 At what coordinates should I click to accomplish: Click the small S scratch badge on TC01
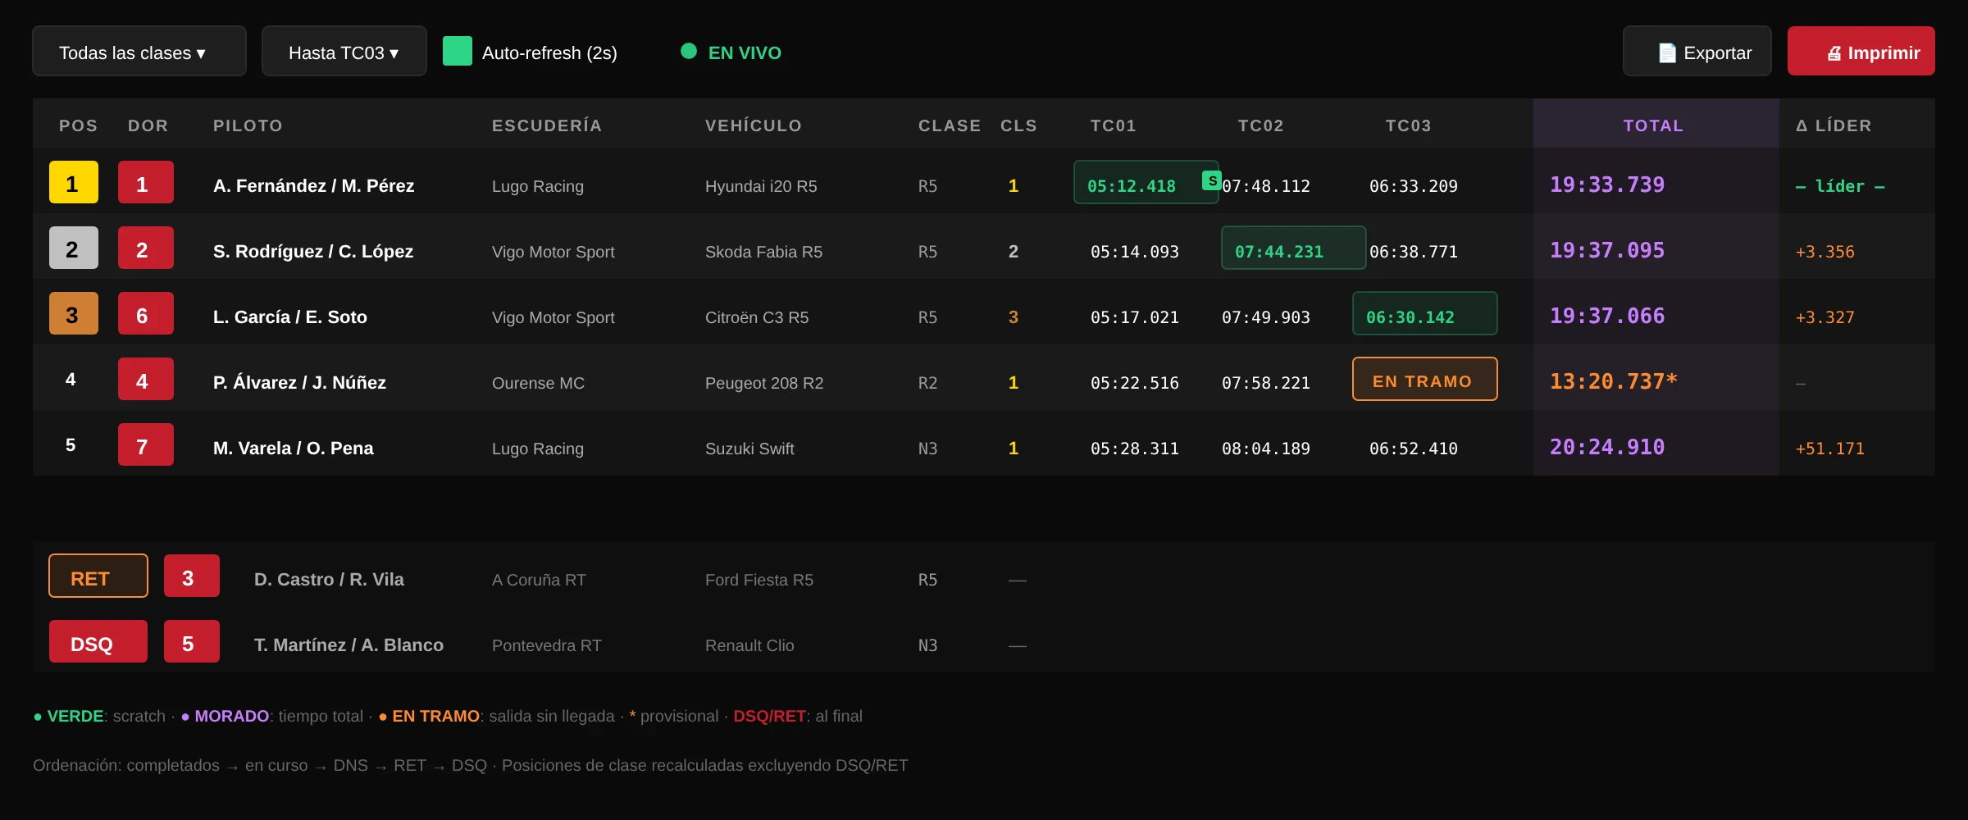[x=1212, y=180]
